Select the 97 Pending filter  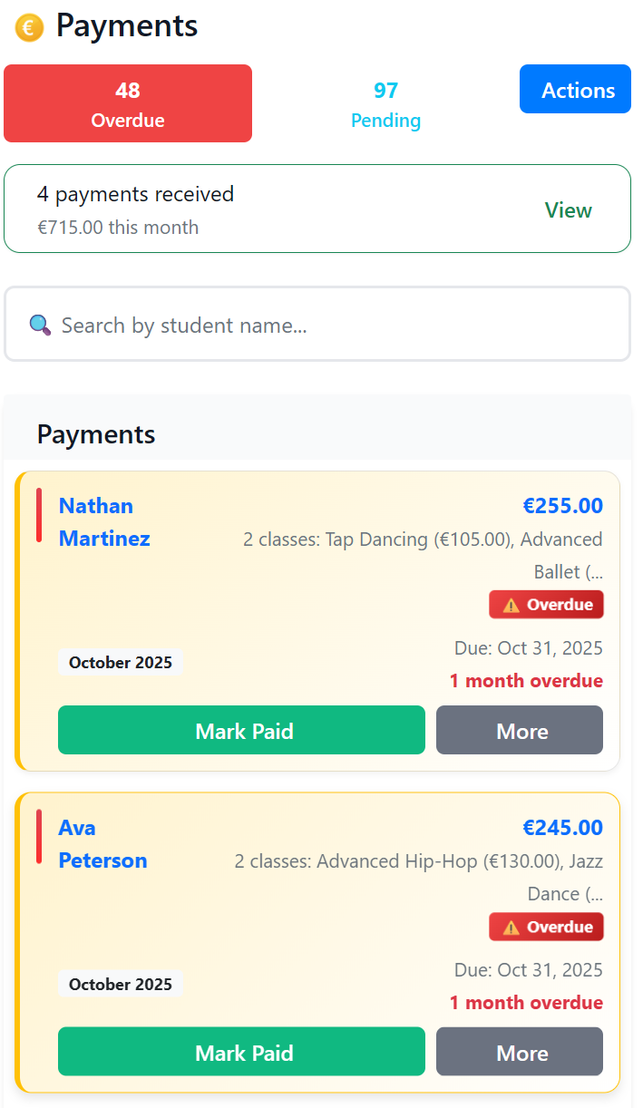(x=385, y=103)
